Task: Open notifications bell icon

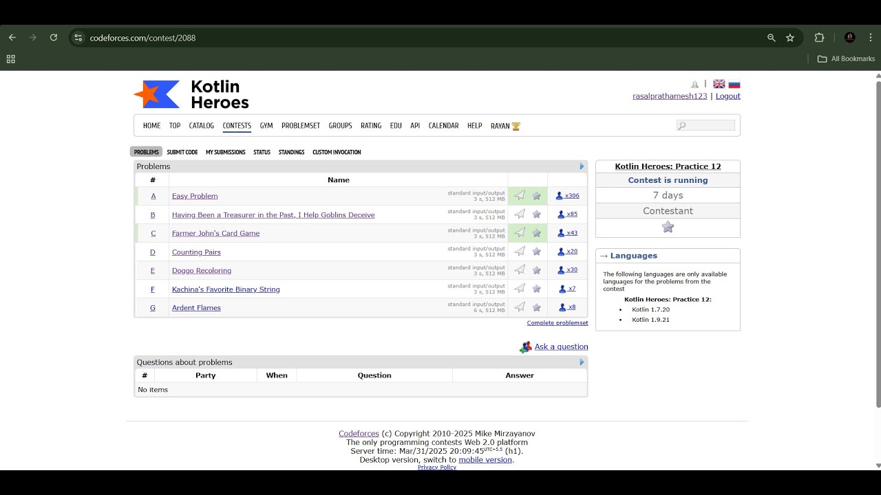Action: (695, 84)
